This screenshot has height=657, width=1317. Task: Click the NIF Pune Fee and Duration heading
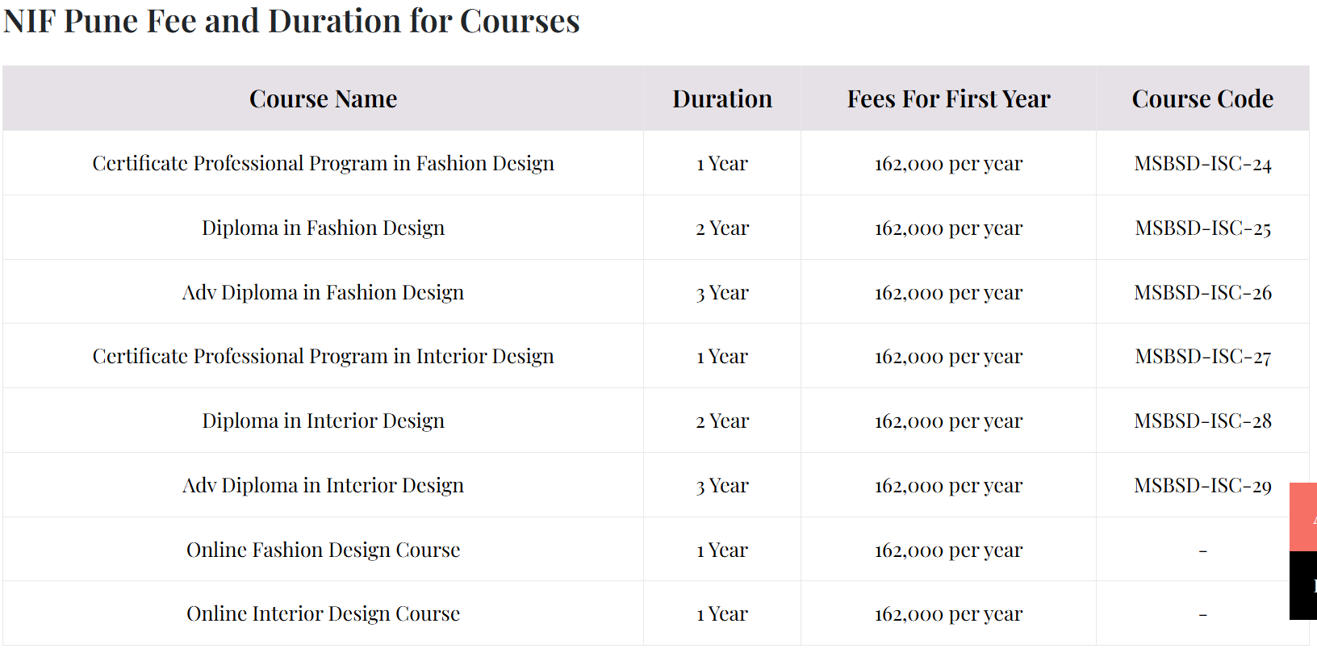291,21
